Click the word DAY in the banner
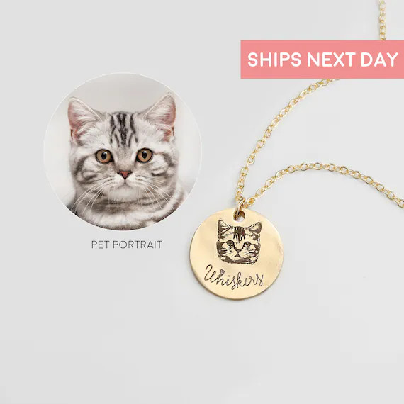This screenshot has height=404, width=404. [x=379, y=60]
